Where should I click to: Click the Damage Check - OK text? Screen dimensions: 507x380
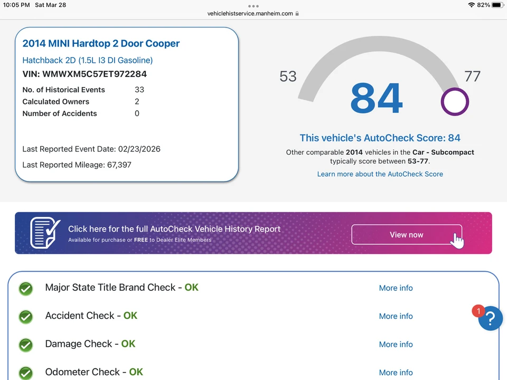90,344
